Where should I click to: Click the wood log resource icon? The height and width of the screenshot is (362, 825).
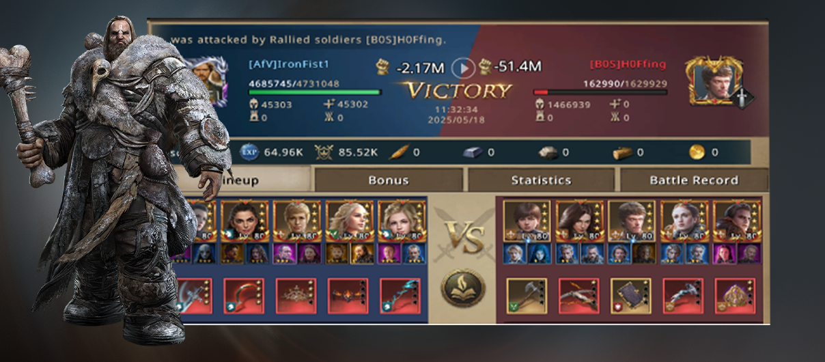tap(621, 152)
